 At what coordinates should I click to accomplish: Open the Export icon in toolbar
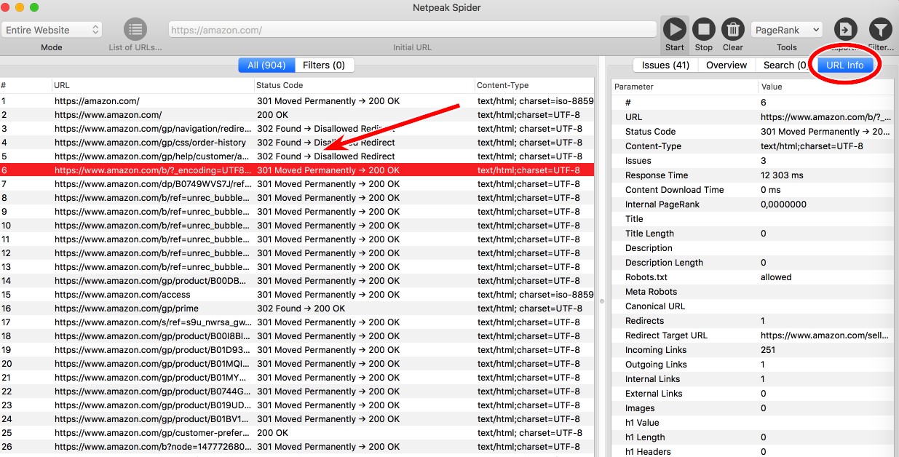coord(845,30)
